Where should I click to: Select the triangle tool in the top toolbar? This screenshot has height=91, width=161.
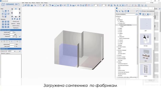(x=111, y=5)
